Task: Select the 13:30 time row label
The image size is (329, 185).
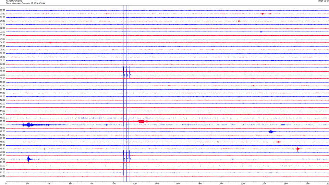Action: click(2, 107)
